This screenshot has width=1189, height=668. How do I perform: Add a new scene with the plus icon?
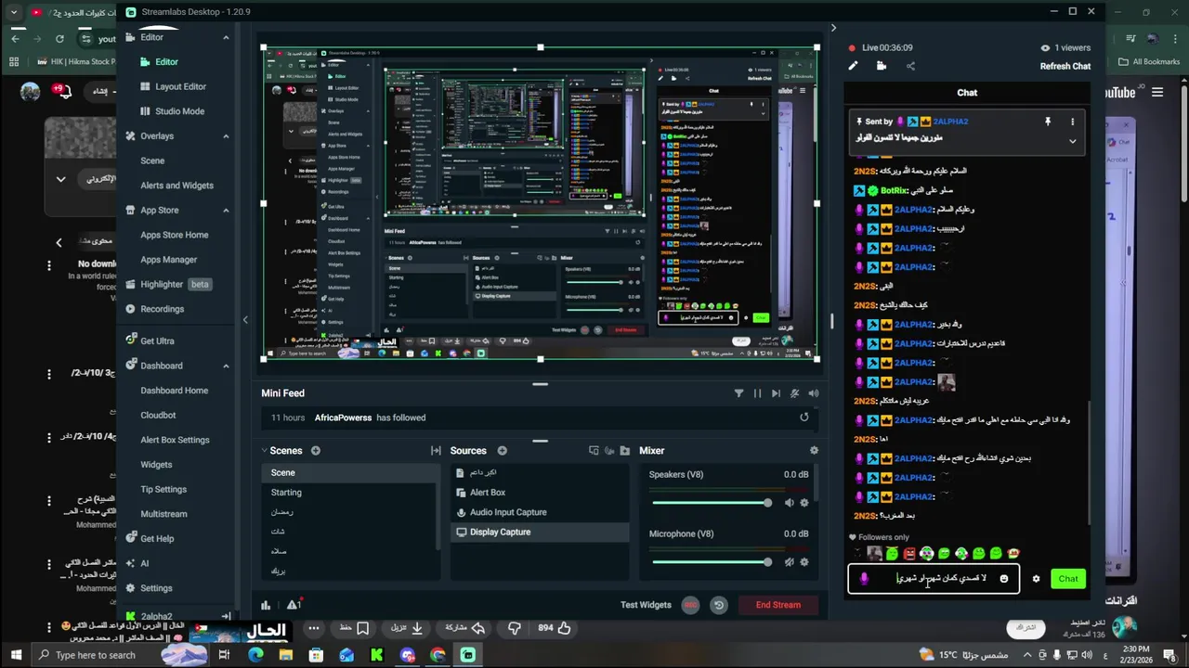316,451
